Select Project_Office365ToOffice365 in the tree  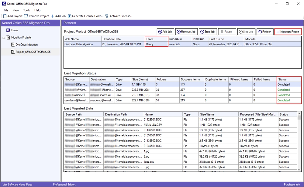pos(33,52)
